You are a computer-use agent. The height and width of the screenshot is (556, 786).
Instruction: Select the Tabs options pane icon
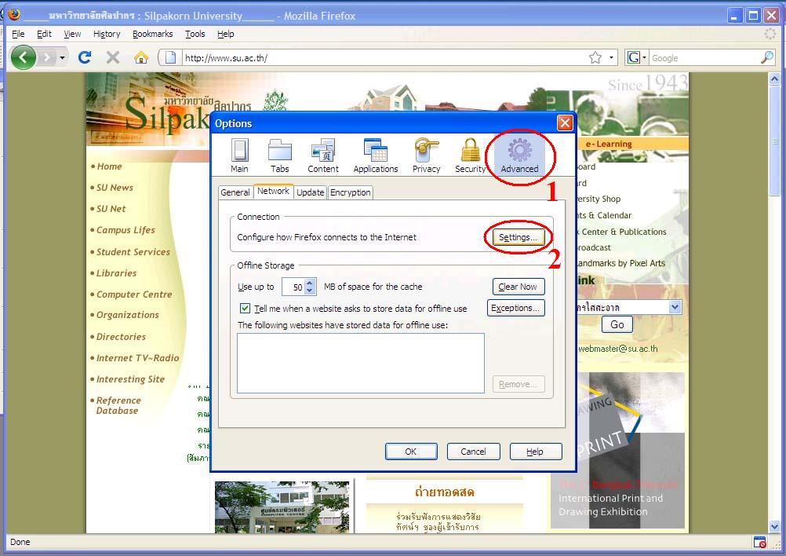click(x=280, y=155)
